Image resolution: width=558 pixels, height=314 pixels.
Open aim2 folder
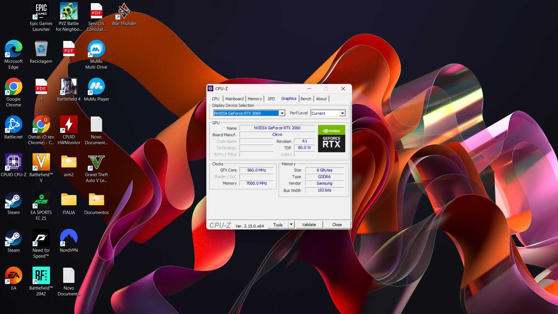tap(69, 165)
